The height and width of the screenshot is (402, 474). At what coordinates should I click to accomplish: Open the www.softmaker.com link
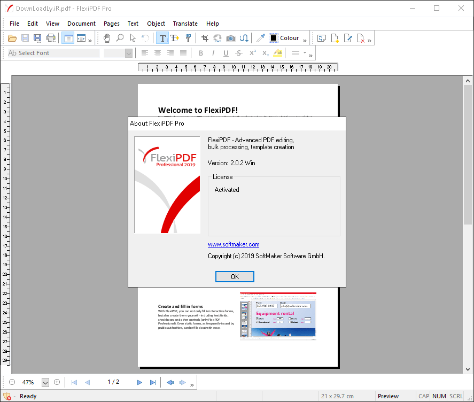[234, 244]
